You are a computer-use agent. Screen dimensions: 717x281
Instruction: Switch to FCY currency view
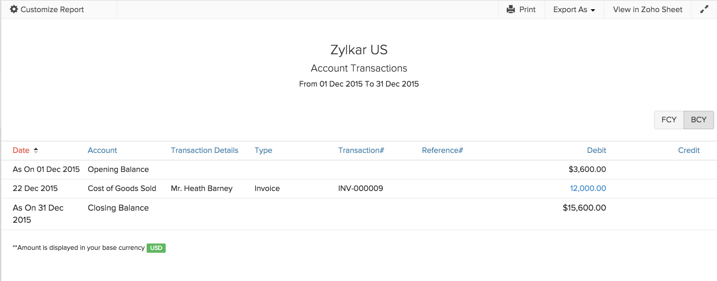point(669,120)
